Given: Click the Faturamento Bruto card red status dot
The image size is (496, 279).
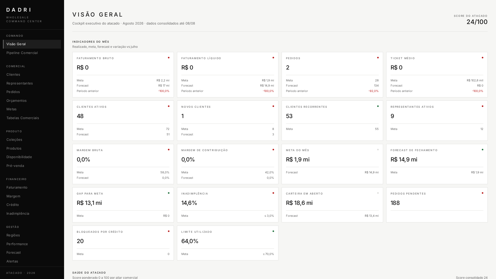Looking at the screenshot, I should (169, 58).
